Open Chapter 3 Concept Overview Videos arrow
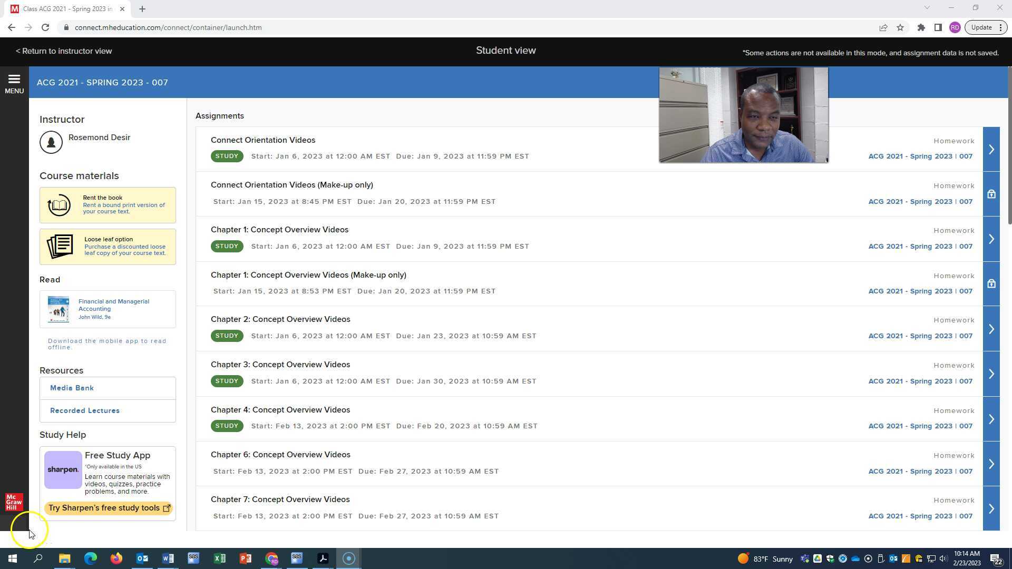 coord(991,374)
